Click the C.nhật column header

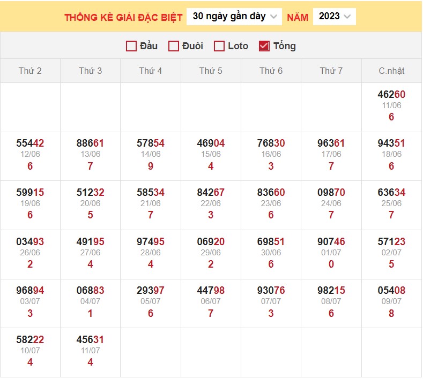(391, 71)
